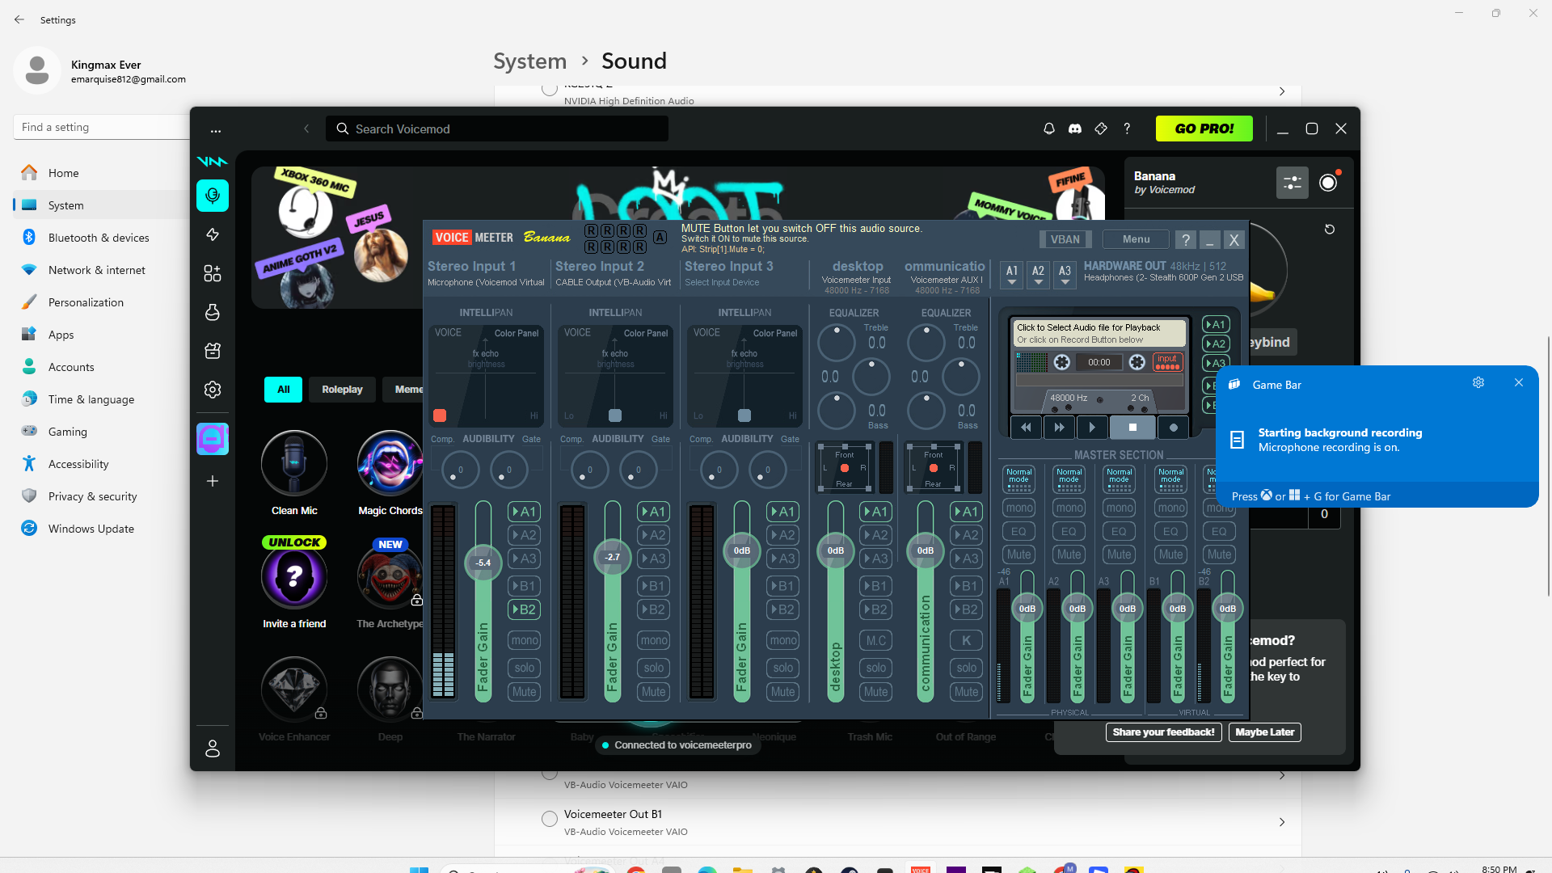The height and width of the screenshot is (873, 1552).
Task: Select the All voices filter tab
Action: point(283,390)
